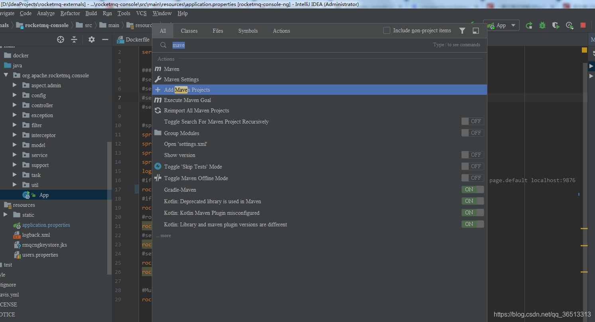Switch to the Symbols search tab
Screen dimensions: 595x322
pos(248,31)
